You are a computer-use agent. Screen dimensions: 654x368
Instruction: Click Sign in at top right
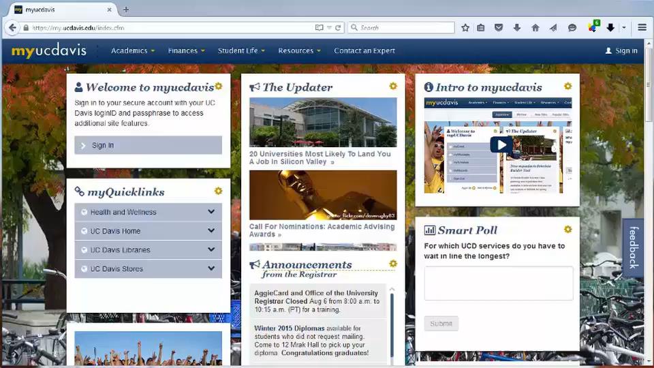pyautogui.click(x=621, y=50)
